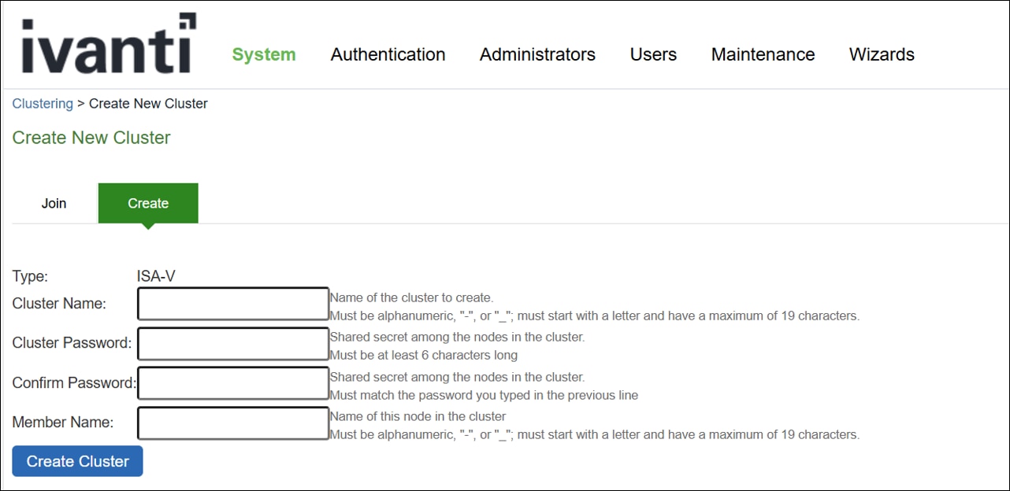Select the Confirm Password input box

click(233, 383)
